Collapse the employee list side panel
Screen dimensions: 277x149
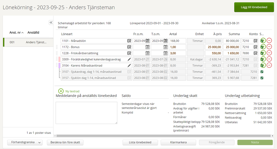tap(51, 23)
